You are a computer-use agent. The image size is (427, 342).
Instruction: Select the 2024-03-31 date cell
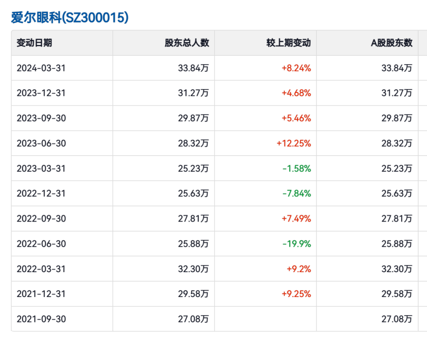pyautogui.click(x=41, y=68)
